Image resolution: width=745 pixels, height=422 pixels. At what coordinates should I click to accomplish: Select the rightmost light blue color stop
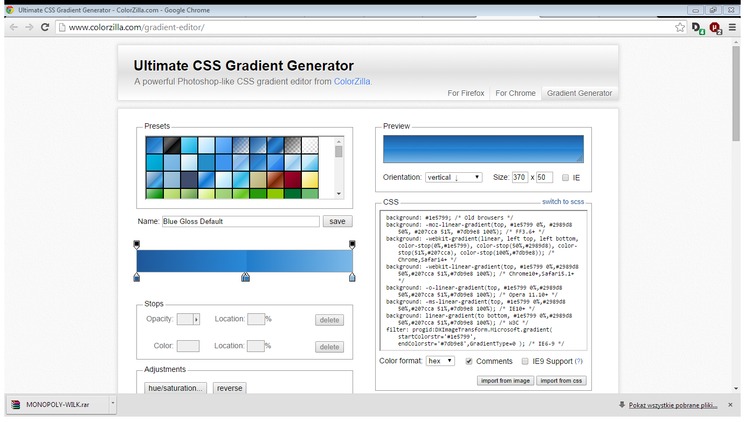point(352,277)
